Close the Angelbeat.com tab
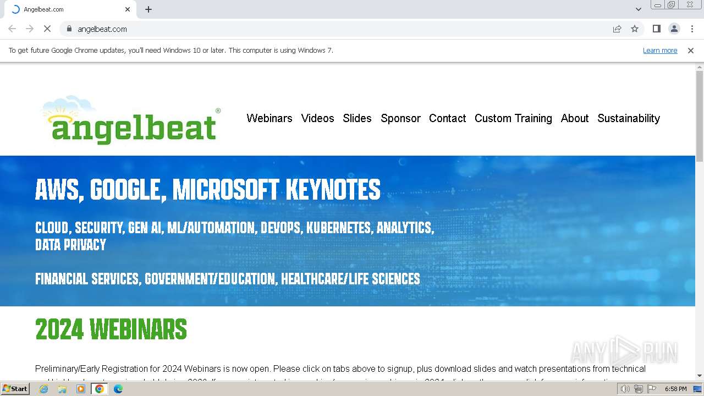This screenshot has height=396, width=704. [x=128, y=9]
